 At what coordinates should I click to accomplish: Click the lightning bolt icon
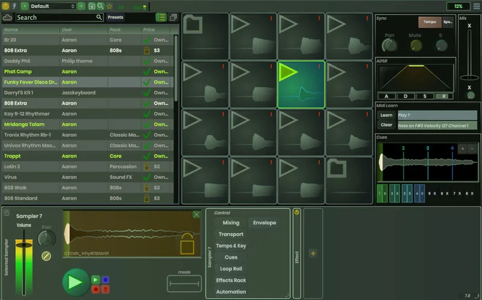[14, 6]
